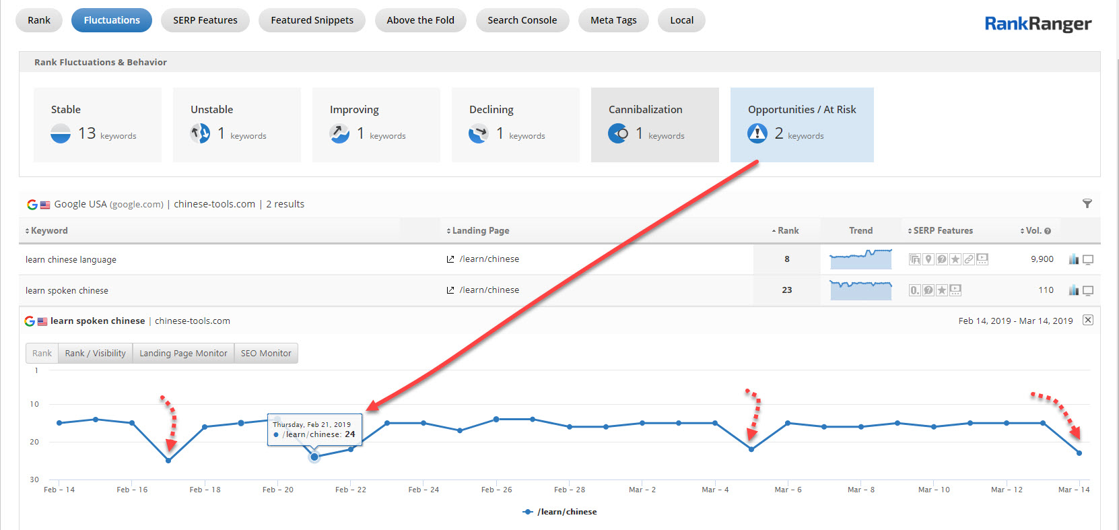Click the learn chinese language keyword
Screen dimensions: 1119x530
(71, 259)
